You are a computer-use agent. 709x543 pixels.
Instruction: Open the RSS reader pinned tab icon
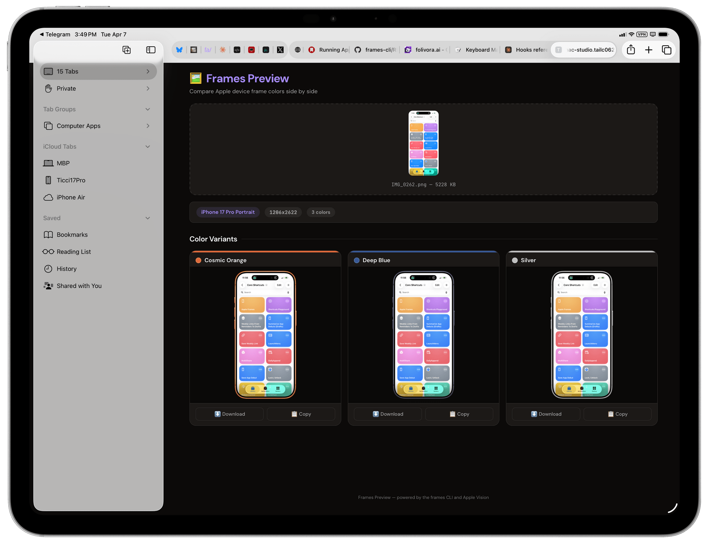tap(266, 49)
